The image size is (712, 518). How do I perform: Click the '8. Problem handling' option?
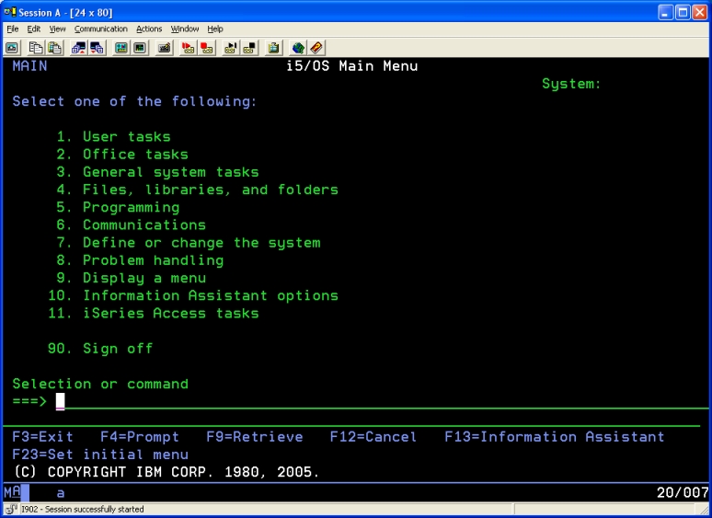[140, 260]
